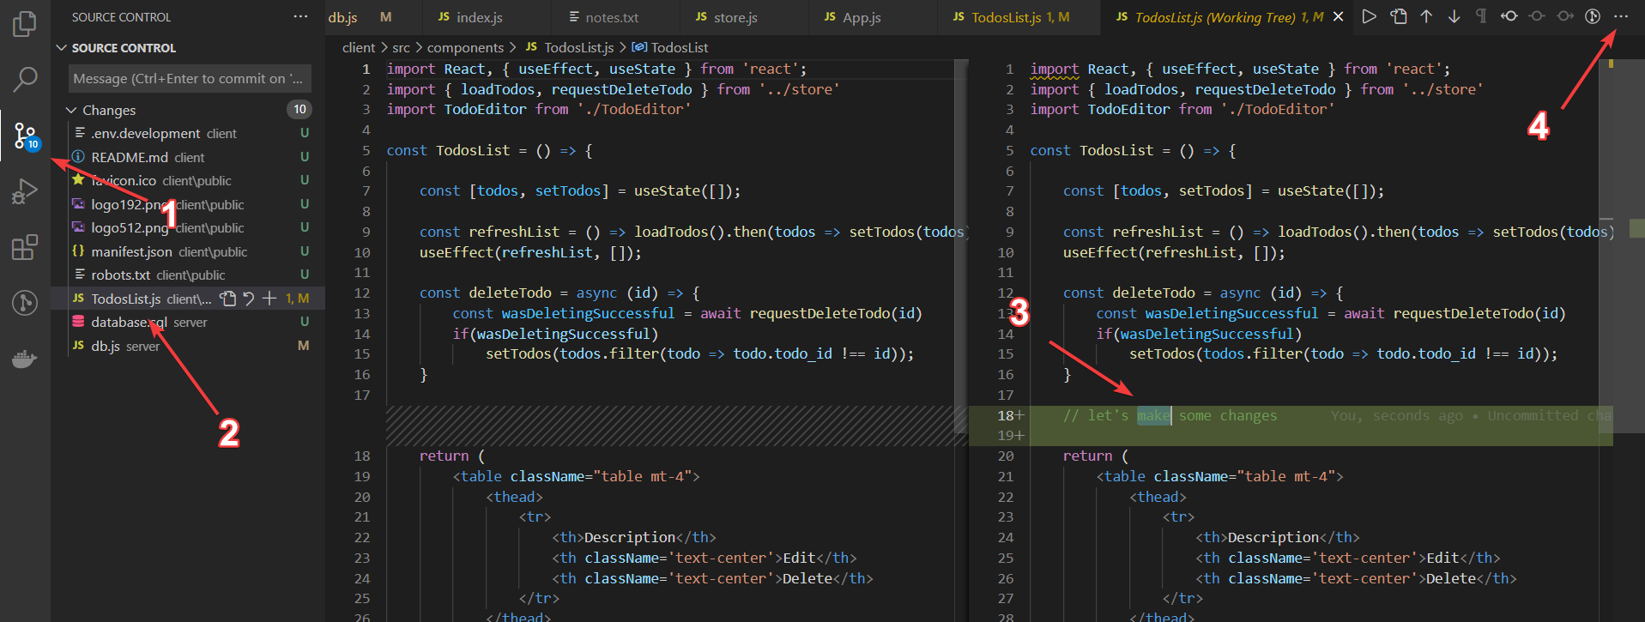The image size is (1645, 622).
Task: Select manifest.json in changes list
Action: [188, 251]
